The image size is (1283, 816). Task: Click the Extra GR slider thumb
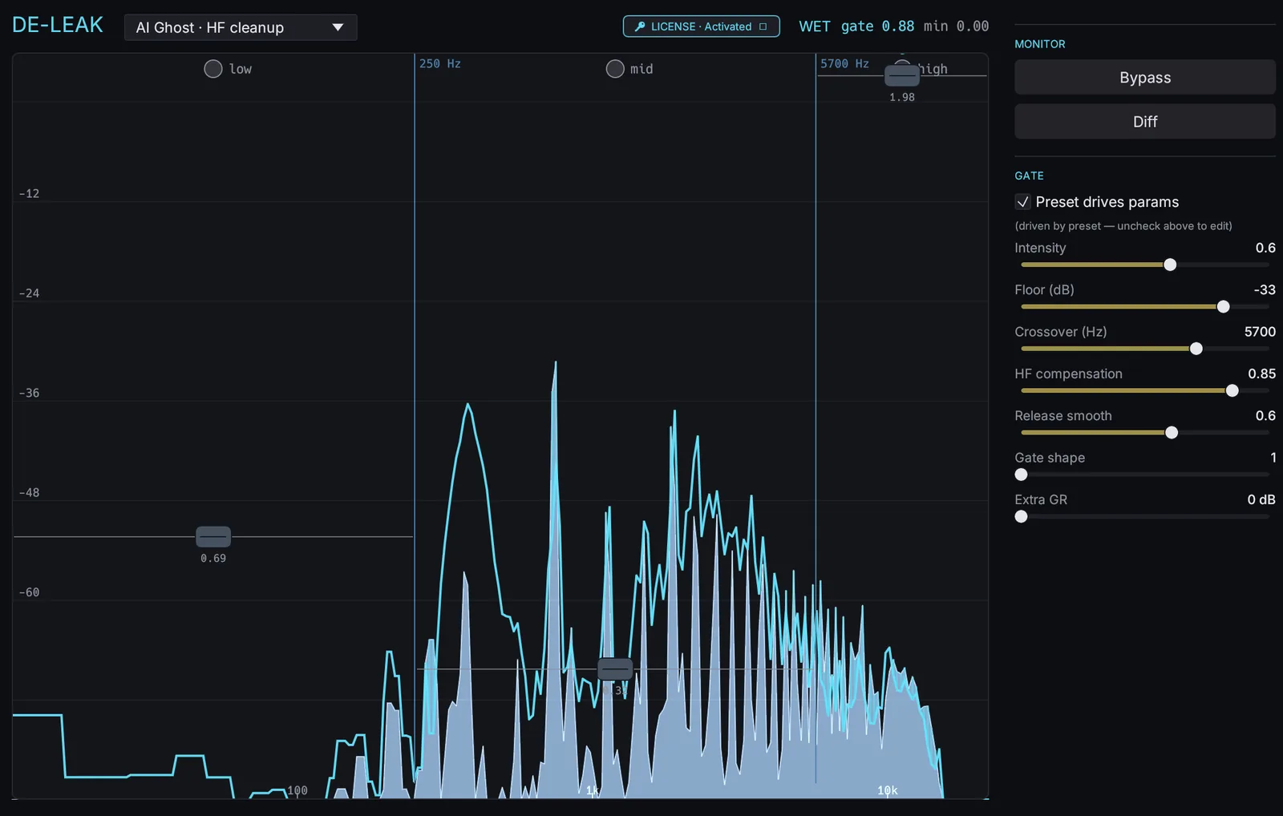pos(1021,517)
